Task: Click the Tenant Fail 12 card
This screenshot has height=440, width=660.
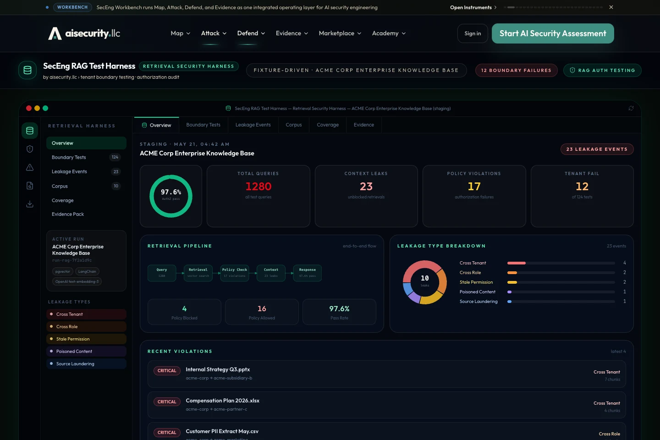Action: [582, 196]
